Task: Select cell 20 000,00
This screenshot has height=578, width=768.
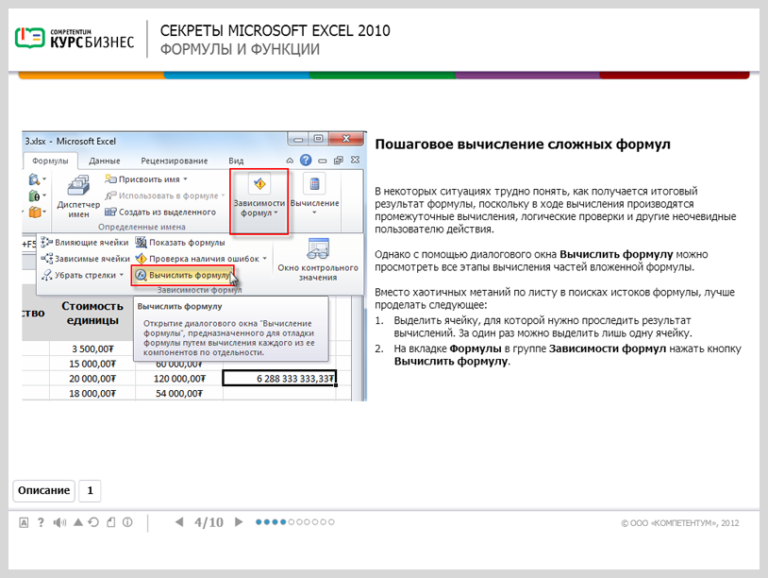Action: (92, 379)
